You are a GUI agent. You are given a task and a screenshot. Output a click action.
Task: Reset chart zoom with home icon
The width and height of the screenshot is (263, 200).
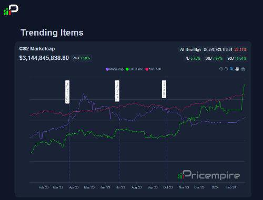[243, 69]
